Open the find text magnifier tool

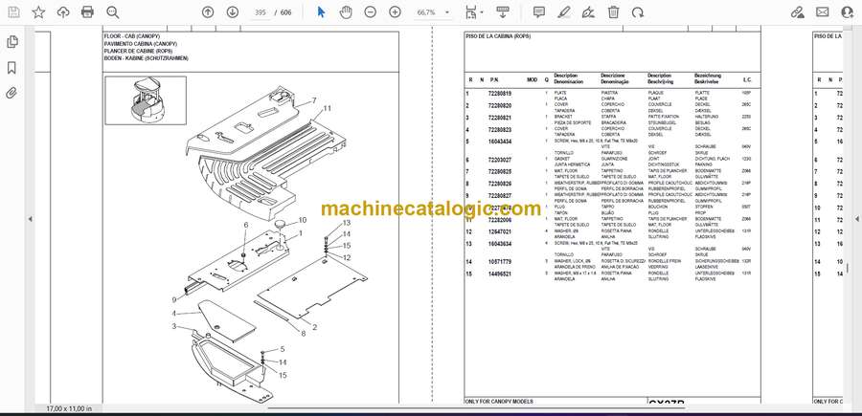(113, 12)
